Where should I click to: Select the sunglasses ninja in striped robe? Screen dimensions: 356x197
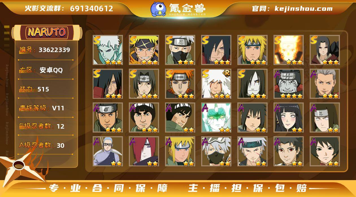[108, 151]
